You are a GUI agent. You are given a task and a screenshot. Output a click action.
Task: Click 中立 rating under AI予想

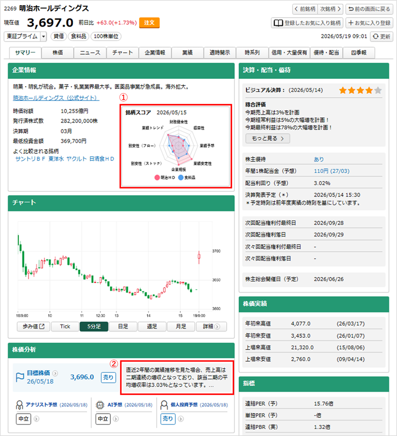[x=103, y=419]
